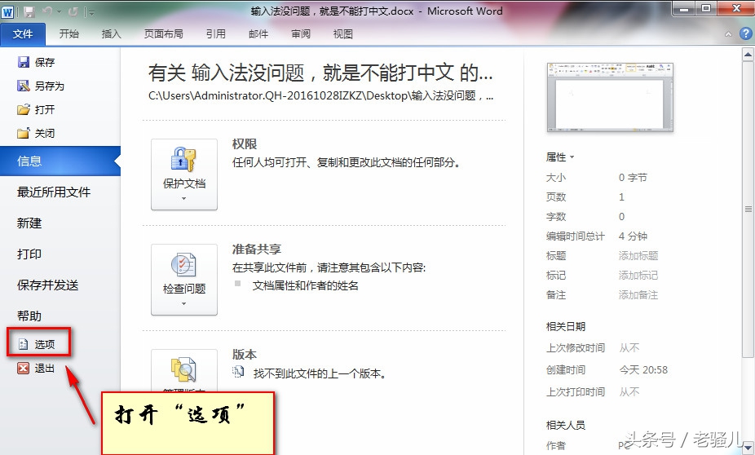This screenshot has width=755, height=455.
Task: Click the 添加标题 field
Action: [638, 256]
